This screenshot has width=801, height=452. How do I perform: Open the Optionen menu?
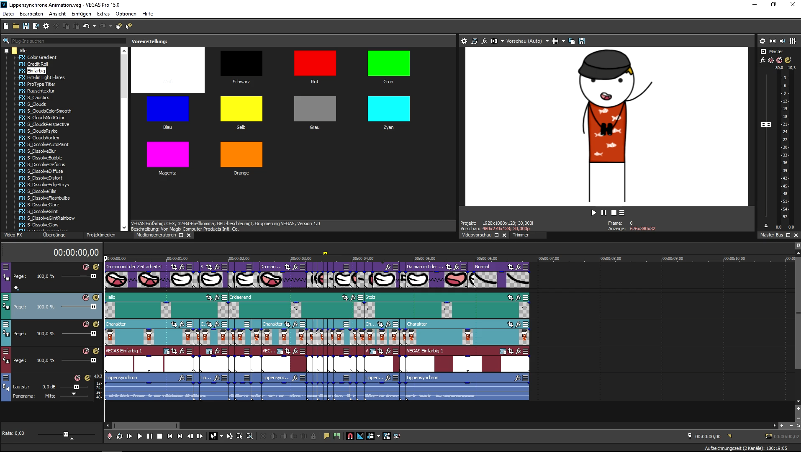[126, 14]
